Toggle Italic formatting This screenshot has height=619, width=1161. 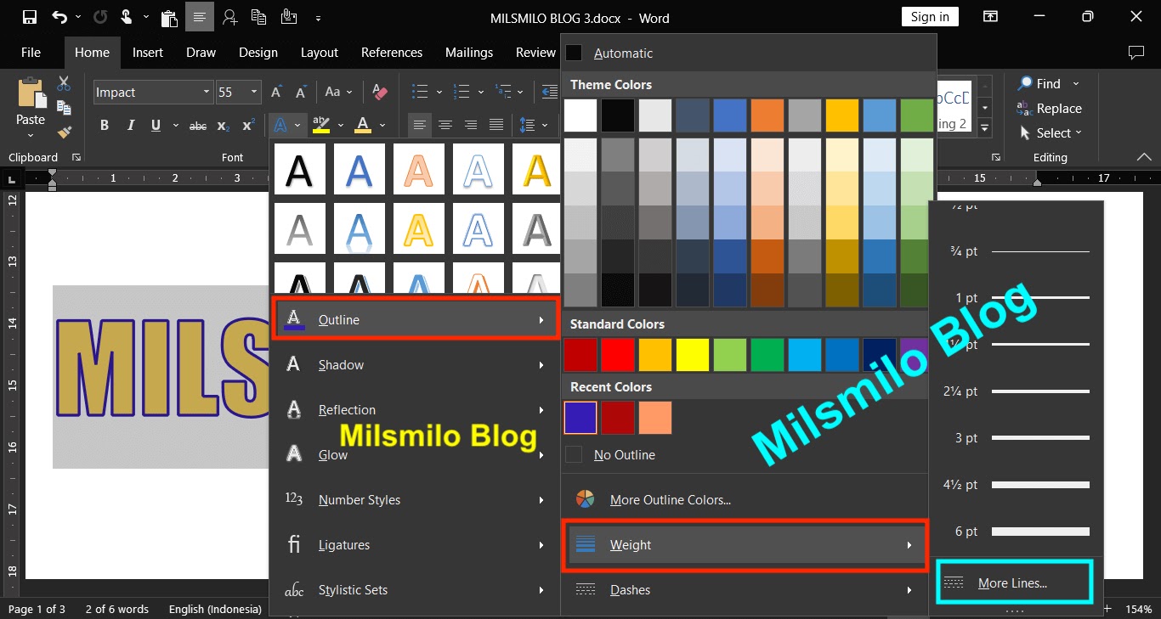[x=130, y=126]
